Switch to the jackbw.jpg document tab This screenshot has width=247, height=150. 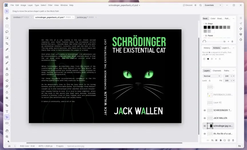click(85, 17)
